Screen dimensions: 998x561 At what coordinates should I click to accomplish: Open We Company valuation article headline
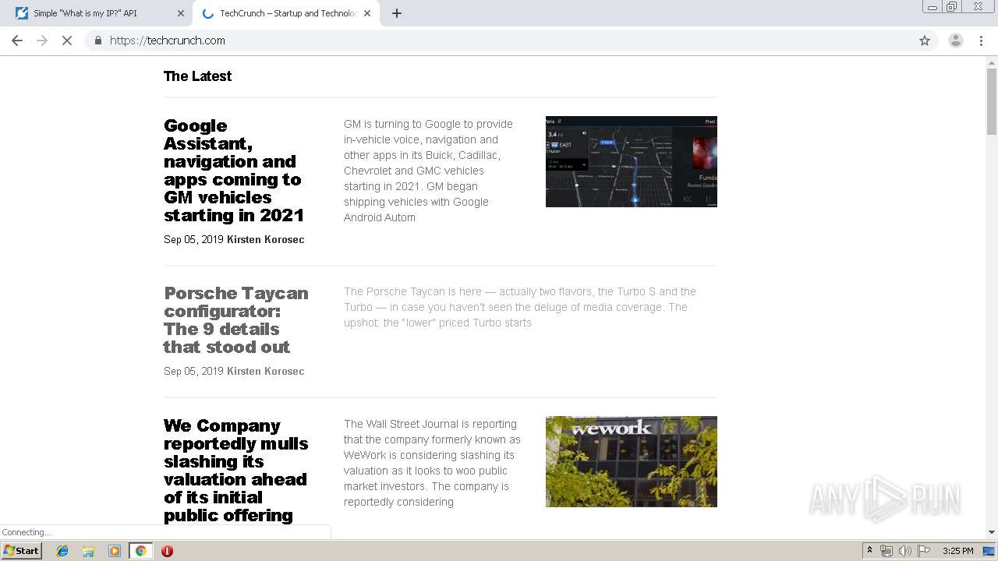[236, 471]
